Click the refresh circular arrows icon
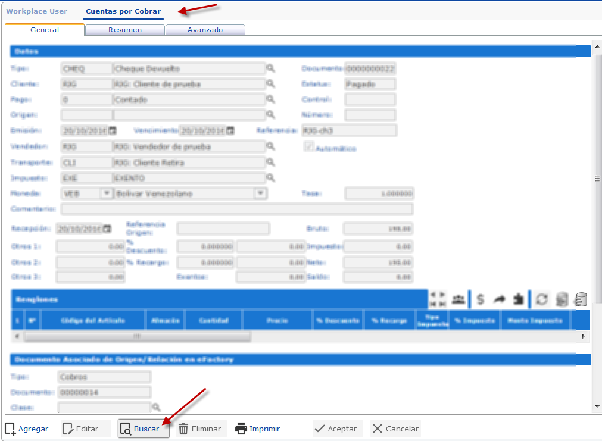The height and width of the screenshot is (441, 602). pyautogui.click(x=542, y=299)
